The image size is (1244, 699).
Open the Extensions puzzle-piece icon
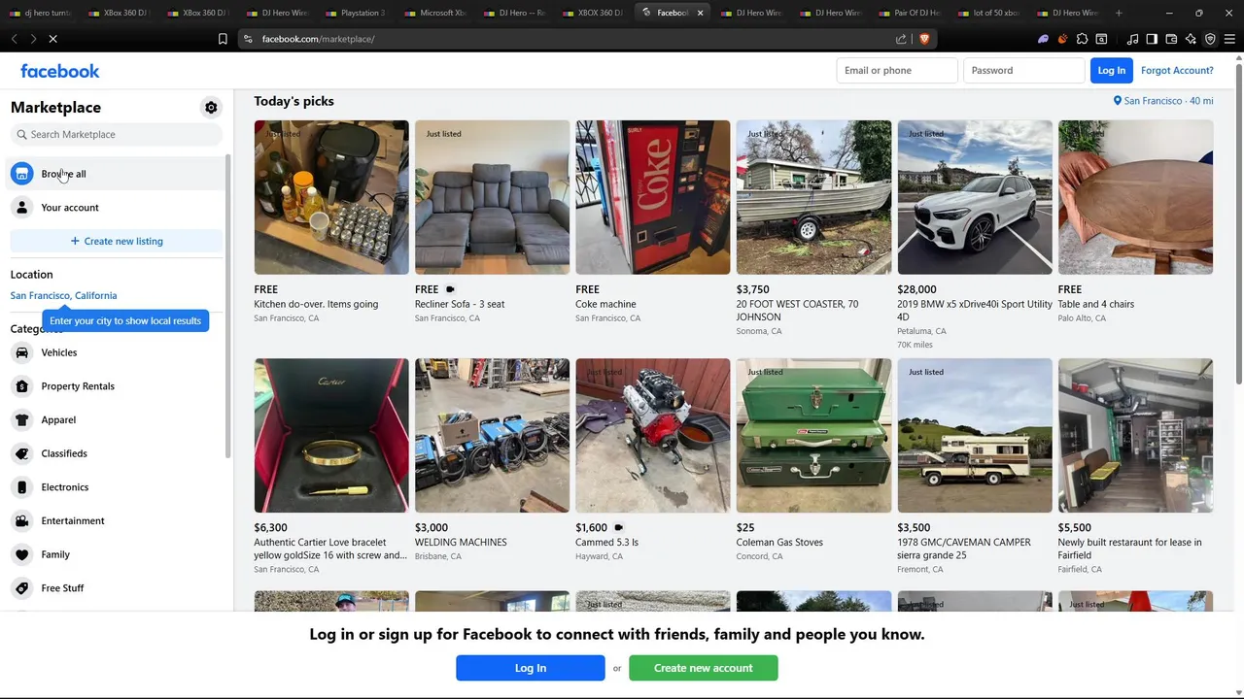(x=1082, y=39)
